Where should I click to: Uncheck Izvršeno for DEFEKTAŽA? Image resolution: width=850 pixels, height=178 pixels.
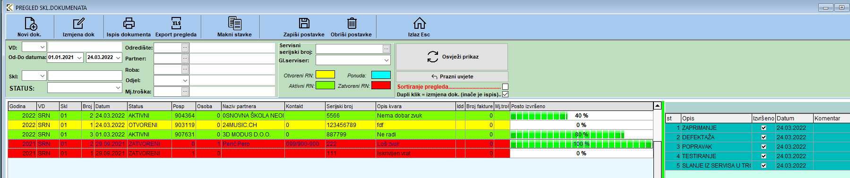pos(764,137)
